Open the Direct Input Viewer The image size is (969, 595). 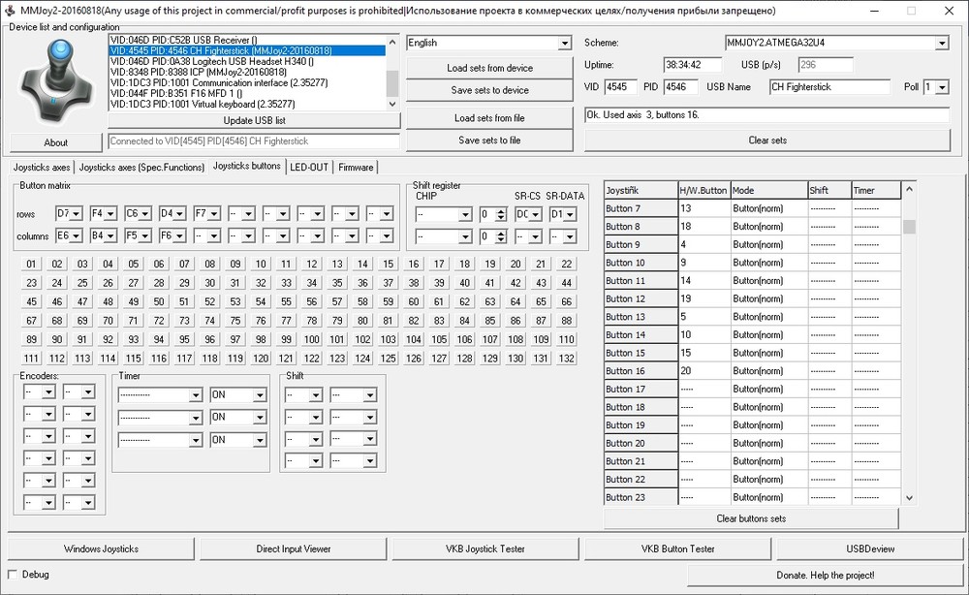pos(293,548)
